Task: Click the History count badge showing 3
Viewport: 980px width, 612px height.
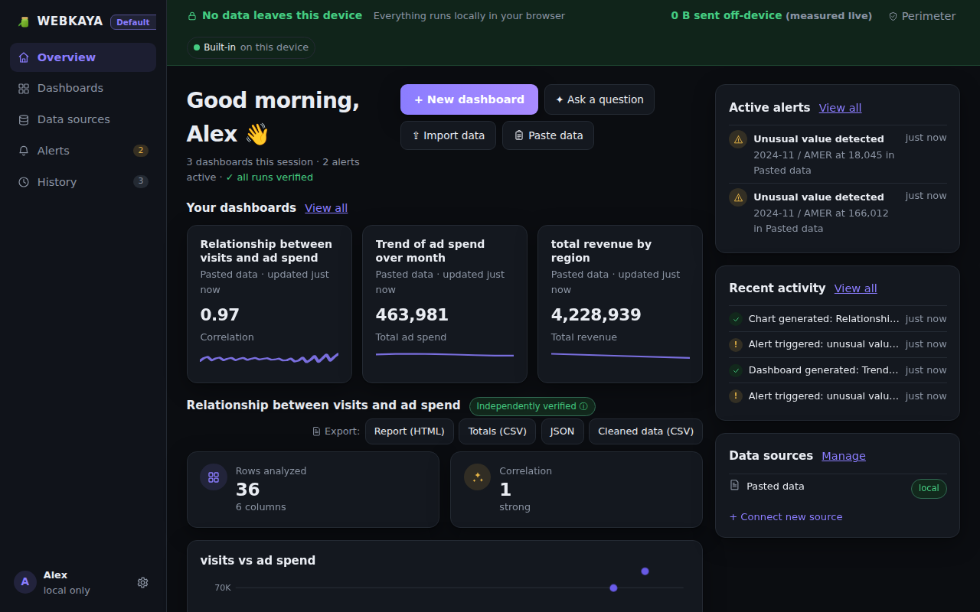Action: 141,182
